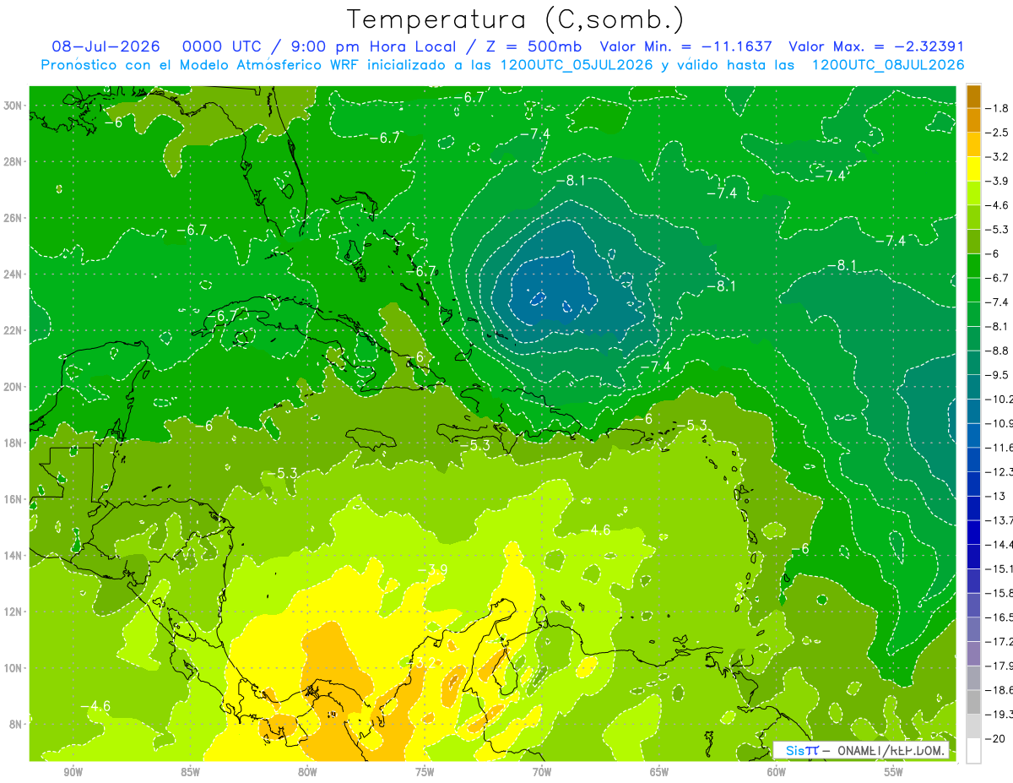Click the color bar label "-1.8"
The image size is (1013, 783).
[998, 108]
